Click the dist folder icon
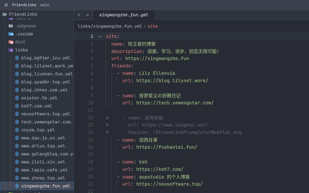The image size is (309, 193). coord(10,42)
